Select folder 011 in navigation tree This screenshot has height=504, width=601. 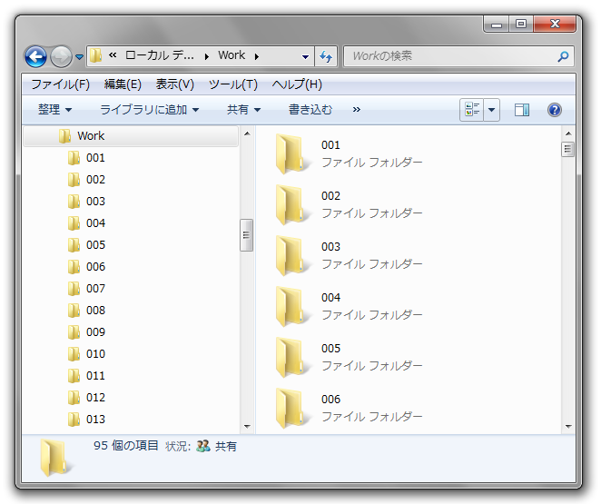point(86,376)
